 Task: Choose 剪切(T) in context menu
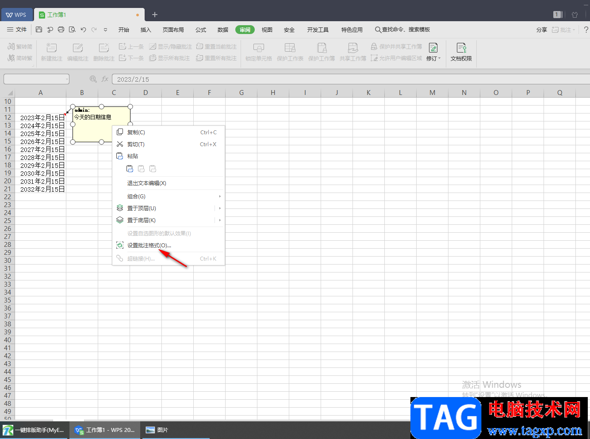point(169,144)
